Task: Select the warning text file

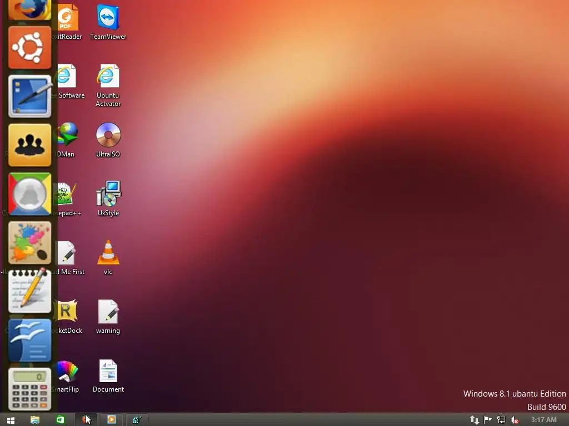Action: point(108,317)
